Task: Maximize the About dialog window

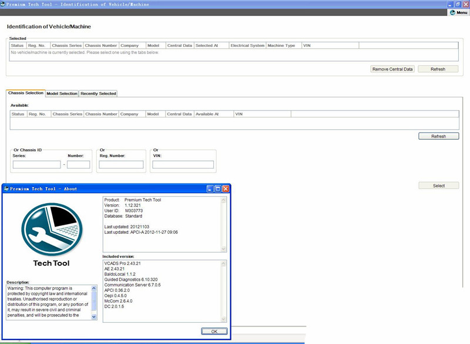Action: point(218,188)
